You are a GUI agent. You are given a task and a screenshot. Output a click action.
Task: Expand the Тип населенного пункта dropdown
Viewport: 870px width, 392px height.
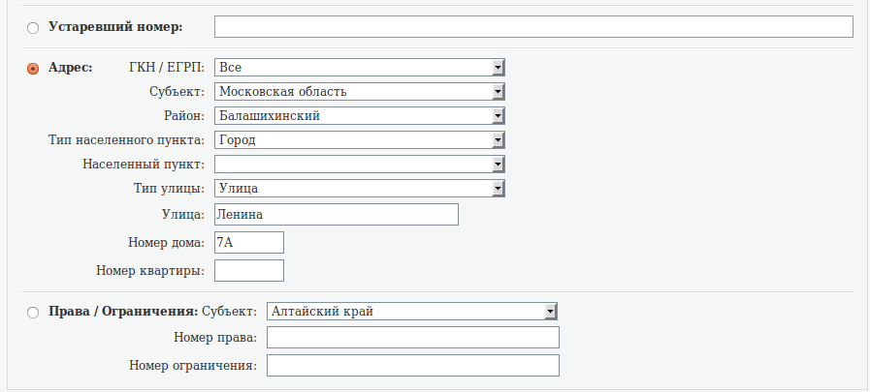pyautogui.click(x=359, y=140)
